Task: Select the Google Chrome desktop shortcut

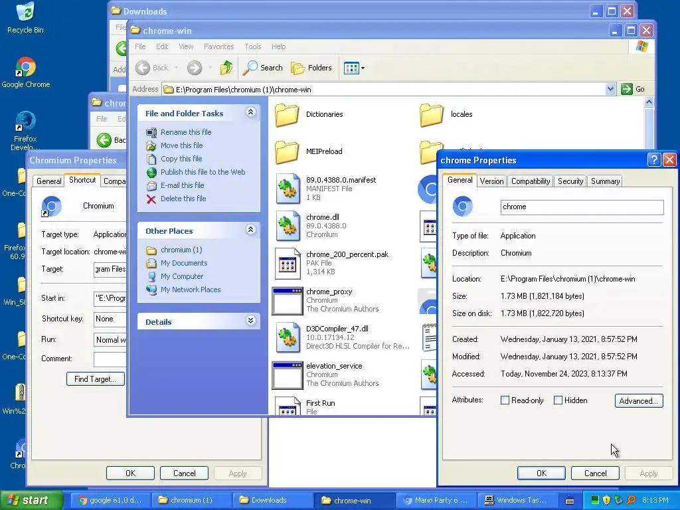Action: click(x=26, y=72)
